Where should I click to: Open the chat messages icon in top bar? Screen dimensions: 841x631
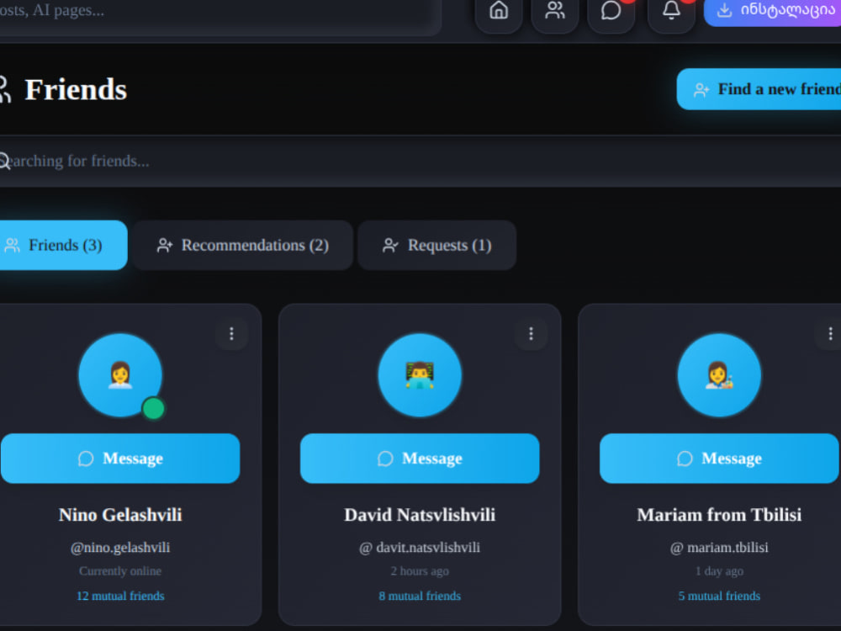(x=611, y=10)
